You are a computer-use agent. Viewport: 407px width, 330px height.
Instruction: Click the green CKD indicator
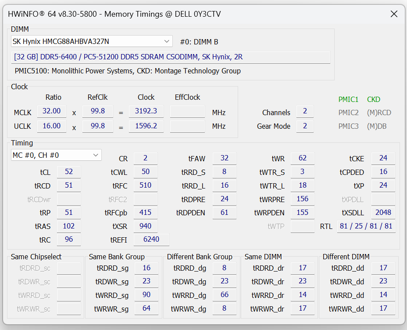(374, 99)
